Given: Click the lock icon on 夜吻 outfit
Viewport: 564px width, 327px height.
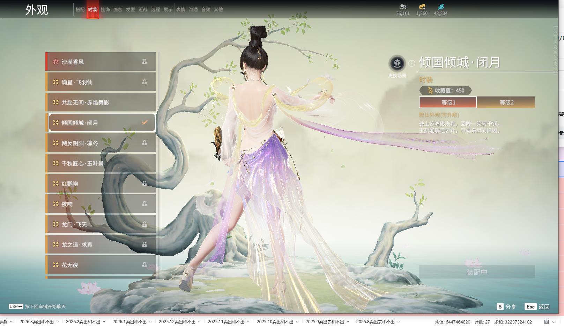Looking at the screenshot, I should (x=144, y=204).
